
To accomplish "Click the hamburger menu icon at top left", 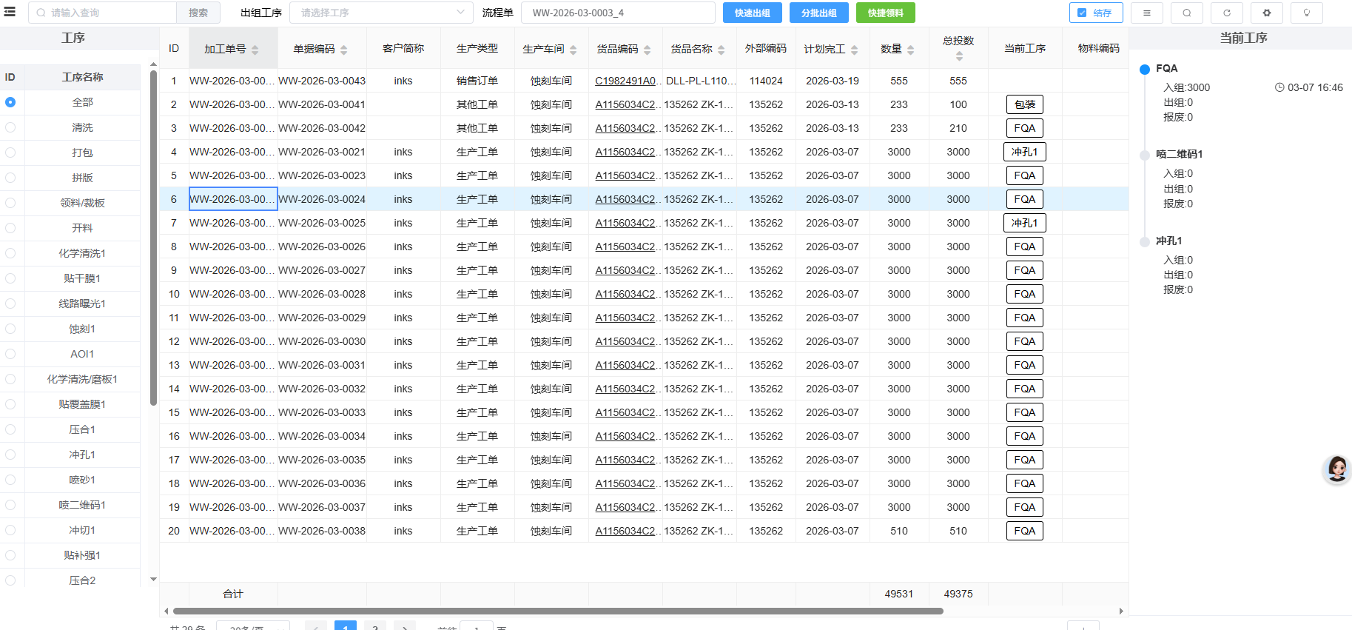I will point(10,12).
